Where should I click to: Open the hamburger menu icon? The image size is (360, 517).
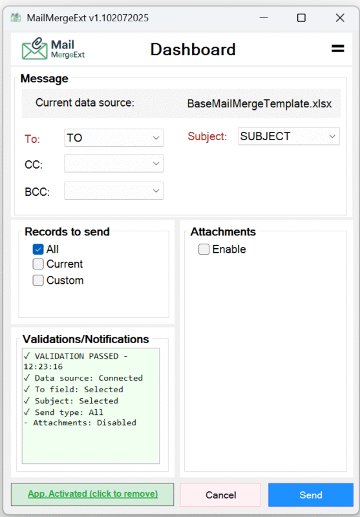pyautogui.click(x=337, y=48)
